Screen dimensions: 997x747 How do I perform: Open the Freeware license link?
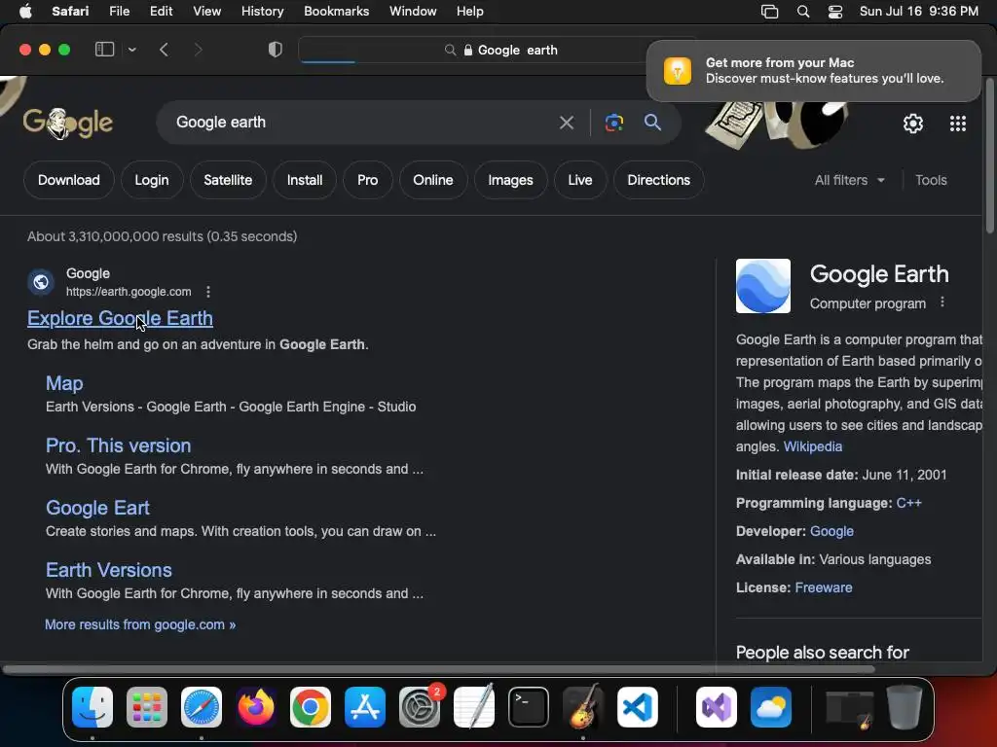click(x=824, y=587)
